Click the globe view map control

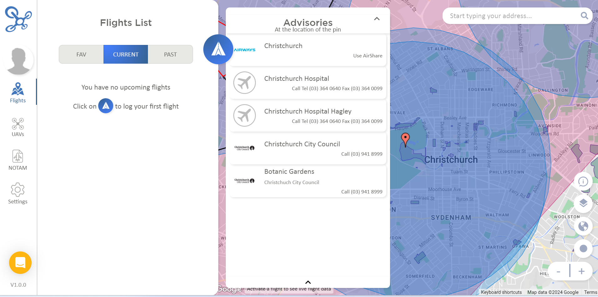(583, 226)
